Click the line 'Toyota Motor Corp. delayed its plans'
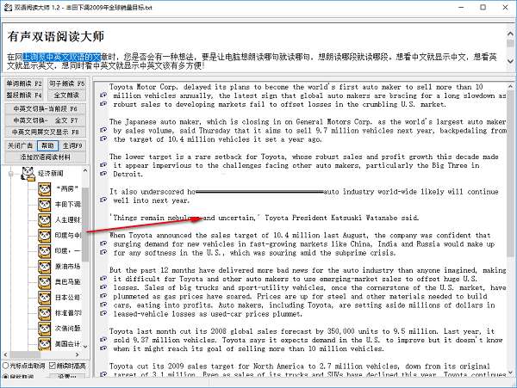 coord(296,87)
